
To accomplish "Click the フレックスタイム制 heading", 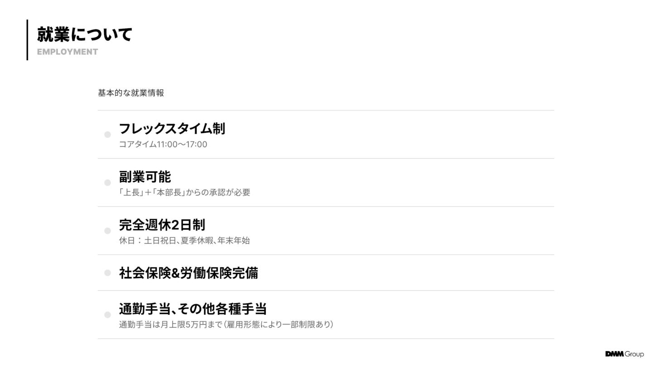I will pos(172,129).
